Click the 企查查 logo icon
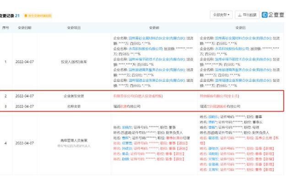The width and height of the screenshot is (297, 181). coord(265,15)
